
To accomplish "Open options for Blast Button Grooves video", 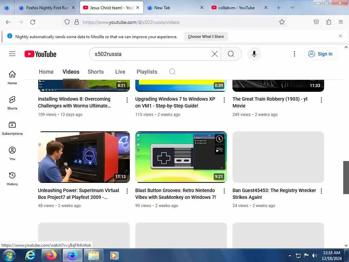I will (224, 191).
